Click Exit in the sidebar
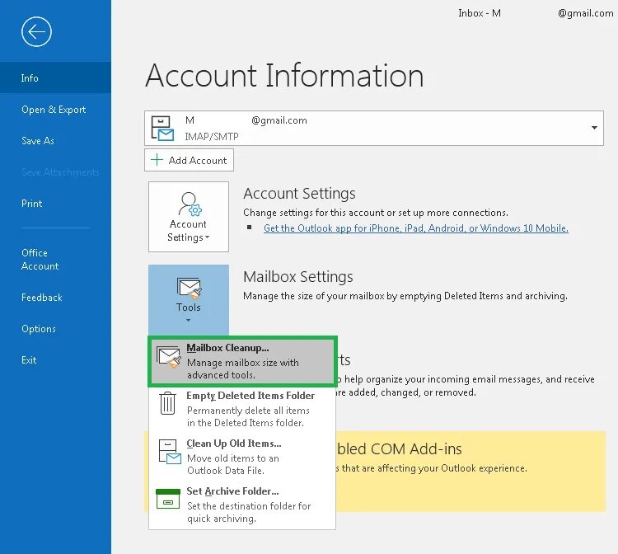 tap(29, 360)
